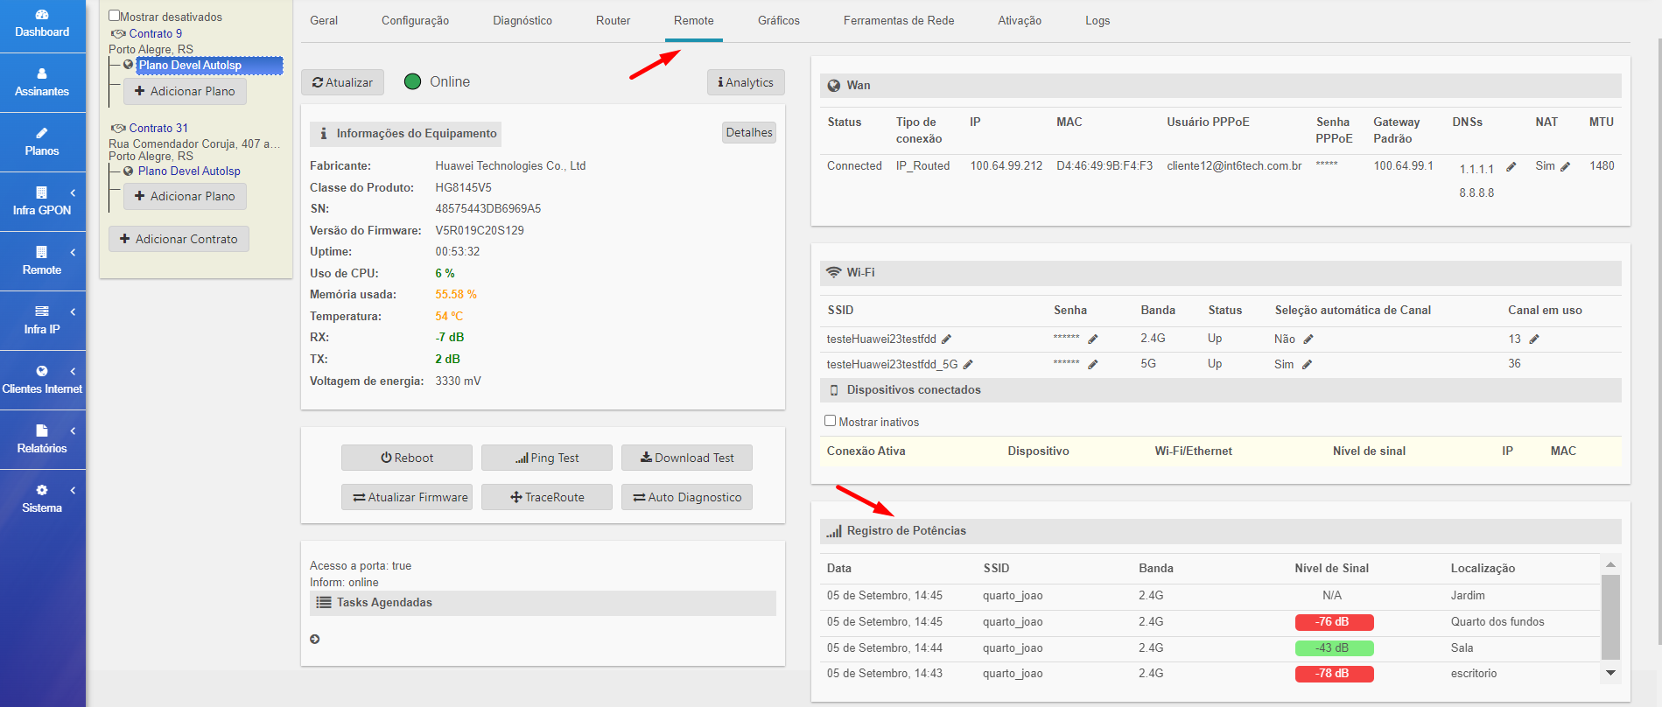Enable Mostrar desativados checkbox
This screenshot has width=1662, height=707.
click(x=115, y=16)
